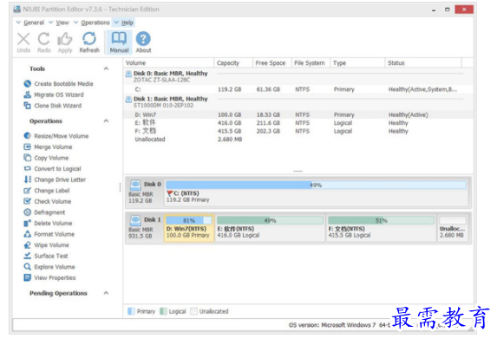Choose Merge Volume operation
Image resolution: width=497 pixels, height=345 pixels.
48,147
